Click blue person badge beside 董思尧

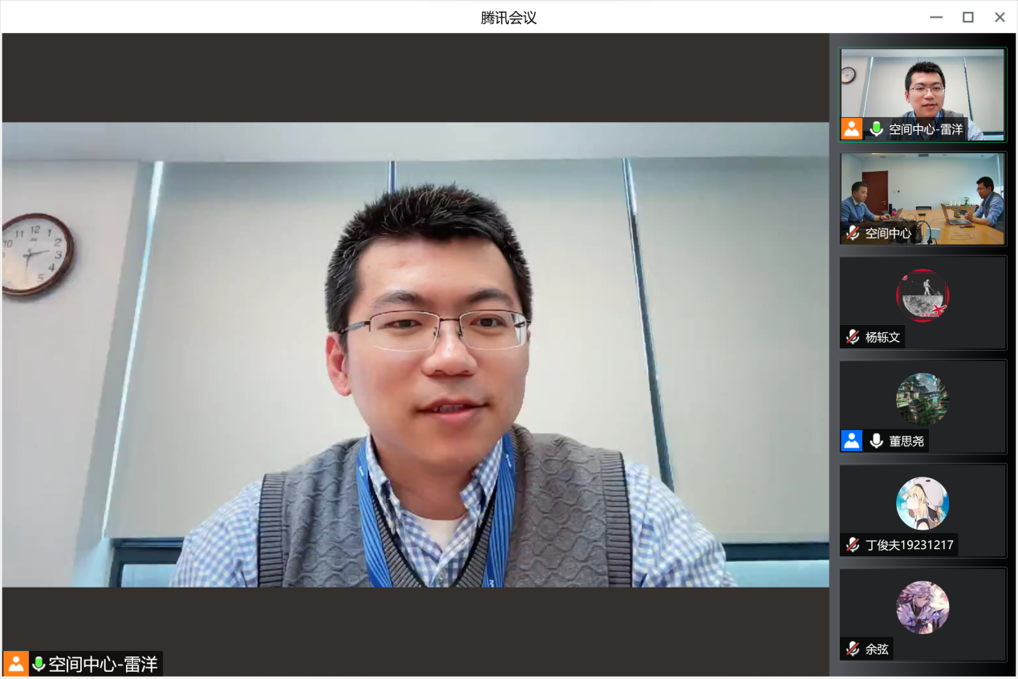click(x=851, y=441)
